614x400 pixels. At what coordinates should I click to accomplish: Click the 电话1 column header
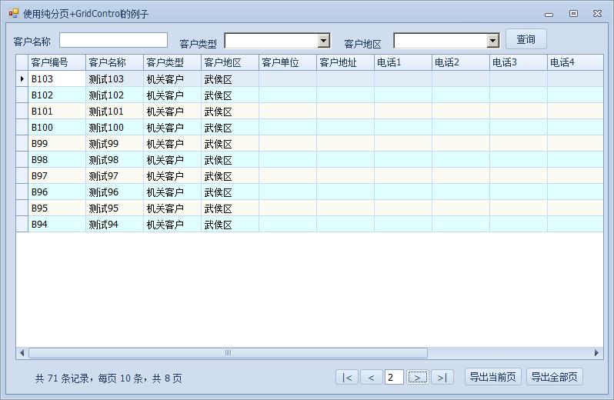point(403,62)
